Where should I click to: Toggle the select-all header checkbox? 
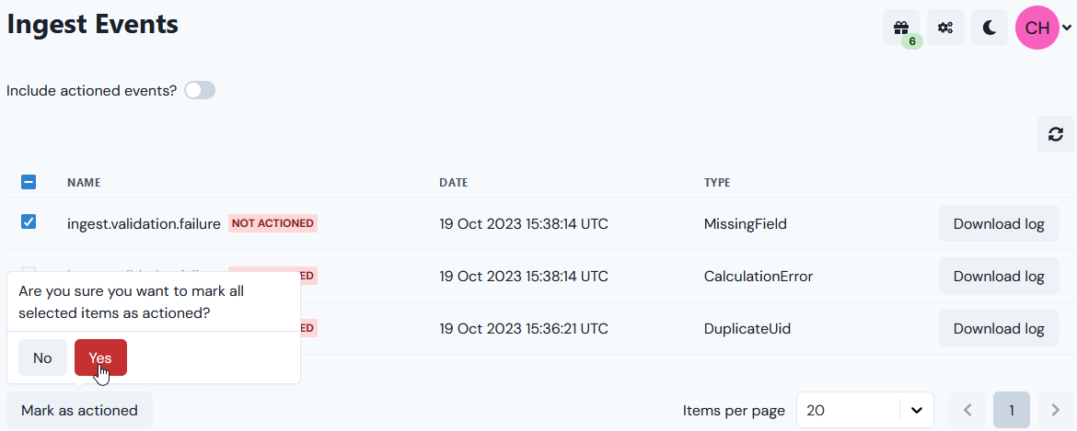point(29,182)
